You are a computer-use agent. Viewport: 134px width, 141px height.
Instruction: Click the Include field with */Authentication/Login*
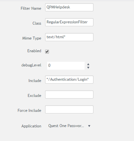(69, 80)
